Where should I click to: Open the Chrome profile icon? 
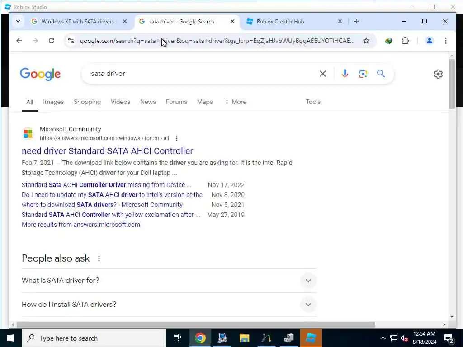tap(430, 41)
